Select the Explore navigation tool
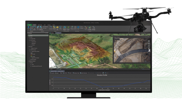The height and width of the screenshot is (102, 182). click(29, 28)
